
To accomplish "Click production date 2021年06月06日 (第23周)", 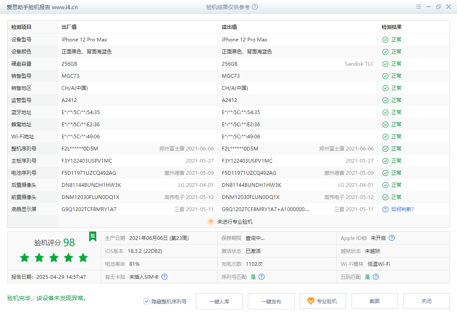I will [x=159, y=238].
